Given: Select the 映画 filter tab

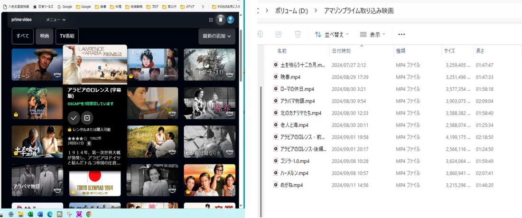Looking at the screenshot, I should (x=45, y=36).
